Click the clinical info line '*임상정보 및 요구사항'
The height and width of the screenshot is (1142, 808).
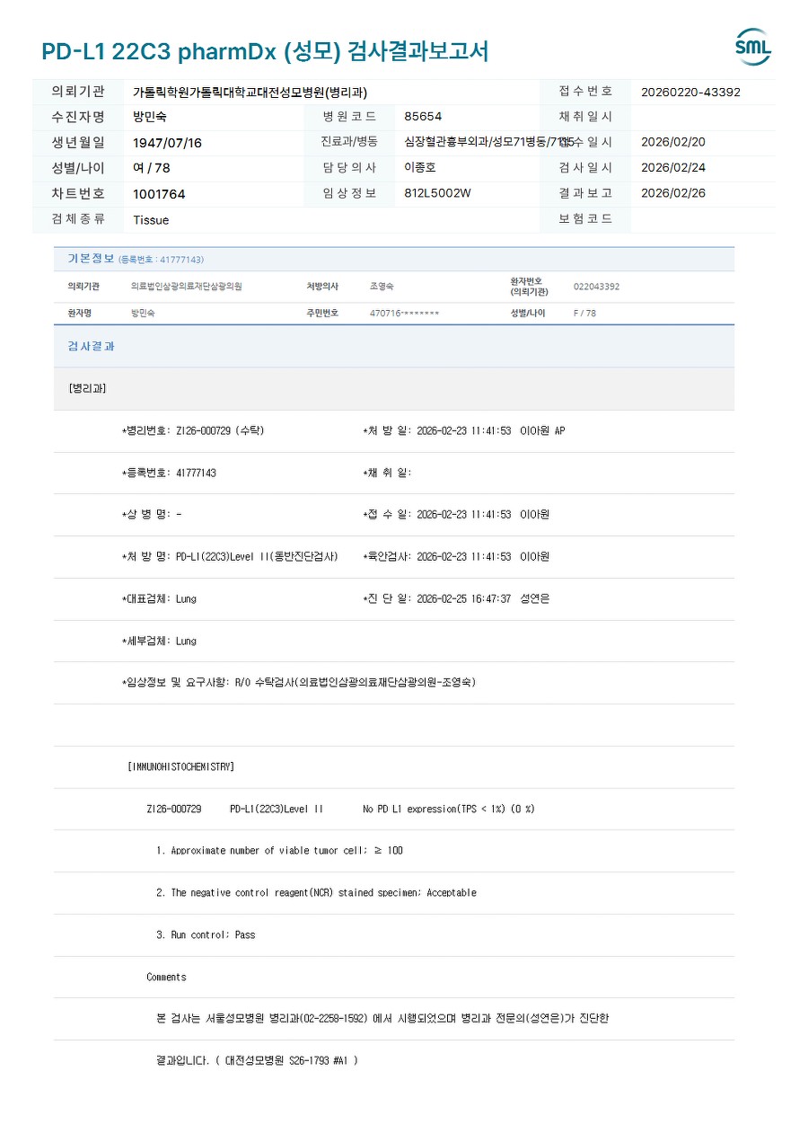click(x=299, y=683)
